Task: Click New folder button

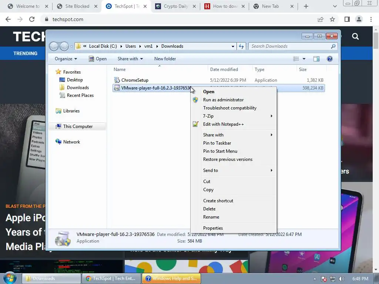Action: [165, 59]
